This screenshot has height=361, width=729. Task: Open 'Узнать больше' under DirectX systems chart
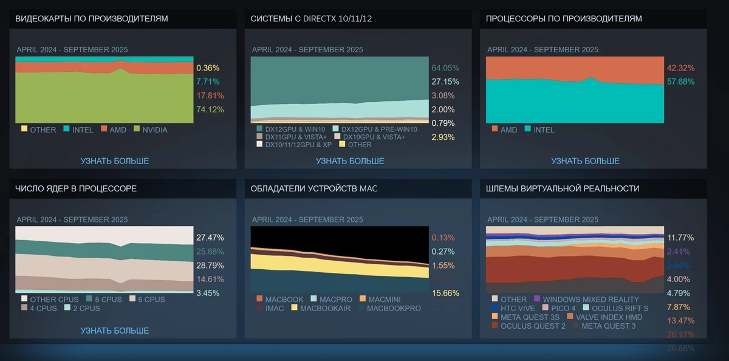coord(350,161)
